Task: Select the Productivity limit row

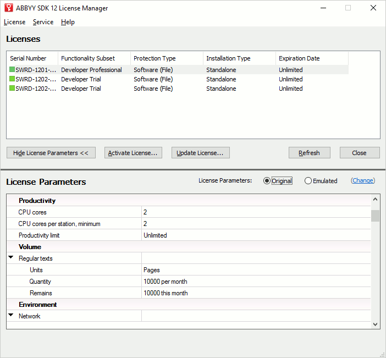Action: pyautogui.click(x=189, y=235)
